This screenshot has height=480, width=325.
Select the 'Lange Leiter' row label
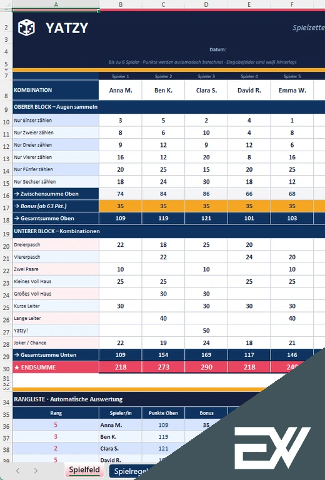click(x=56, y=318)
